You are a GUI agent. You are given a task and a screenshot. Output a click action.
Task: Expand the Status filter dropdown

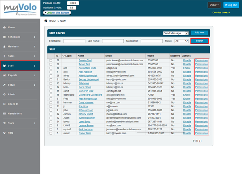tap(181, 41)
